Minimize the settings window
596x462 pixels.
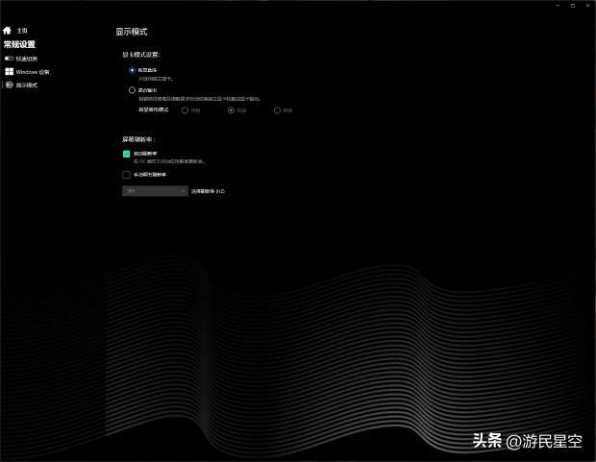tap(558, 6)
